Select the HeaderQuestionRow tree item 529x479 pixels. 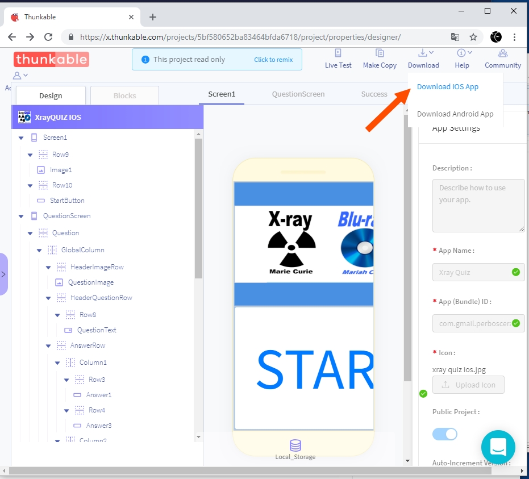pos(101,298)
